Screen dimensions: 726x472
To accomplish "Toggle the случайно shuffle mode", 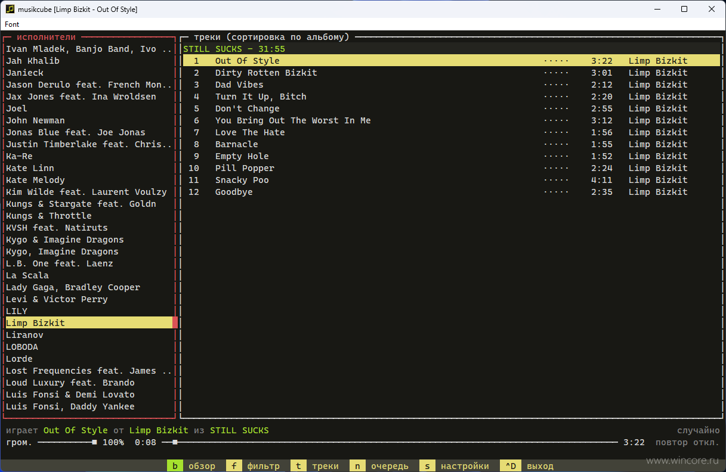I will coord(698,430).
